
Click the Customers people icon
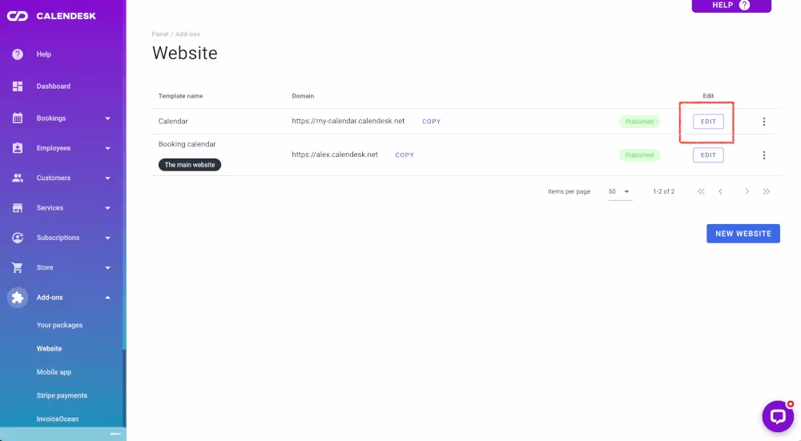18,178
